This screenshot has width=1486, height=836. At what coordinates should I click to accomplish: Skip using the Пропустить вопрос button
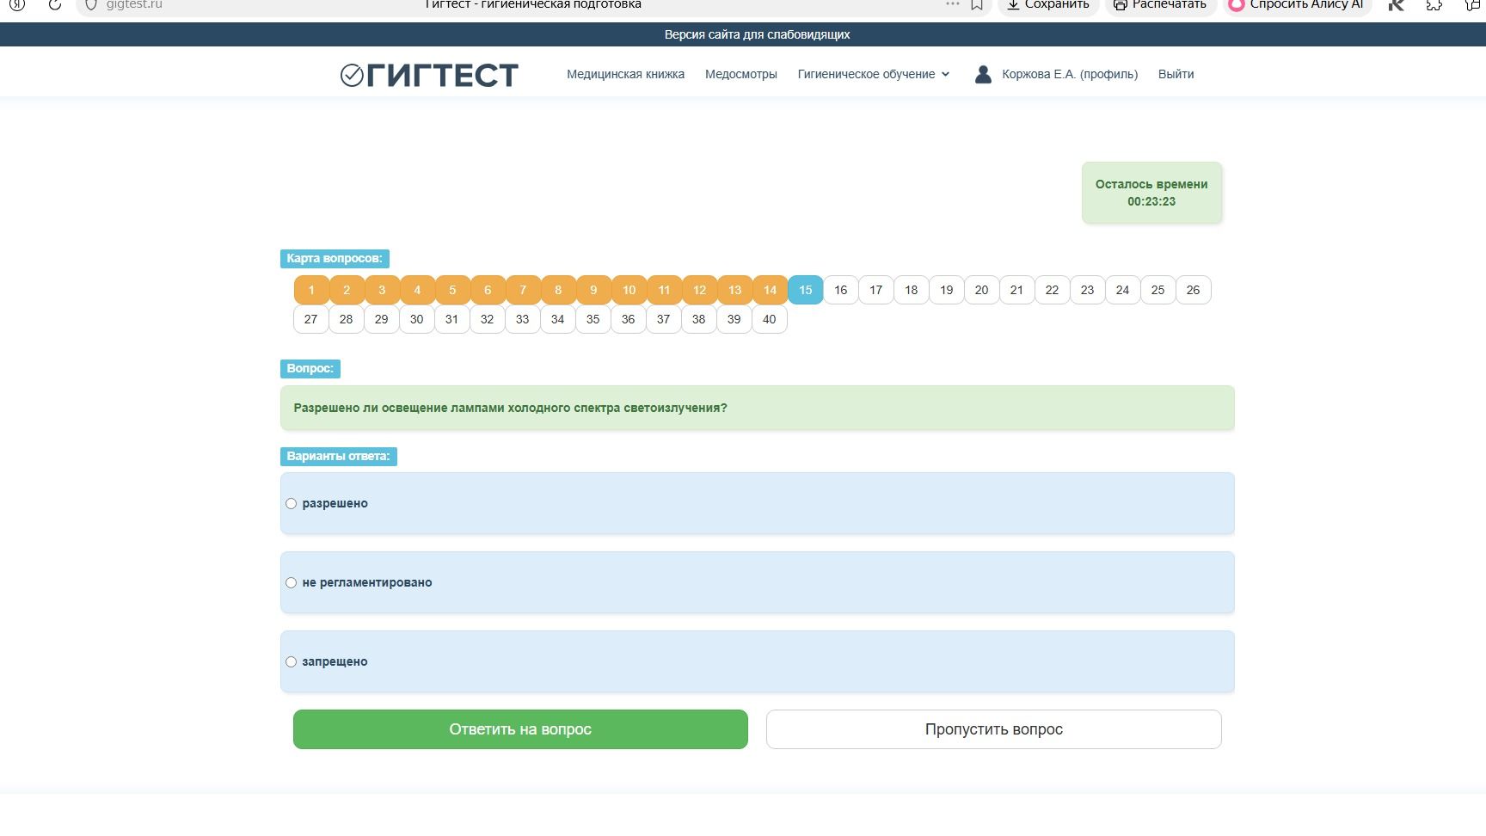[993, 729]
